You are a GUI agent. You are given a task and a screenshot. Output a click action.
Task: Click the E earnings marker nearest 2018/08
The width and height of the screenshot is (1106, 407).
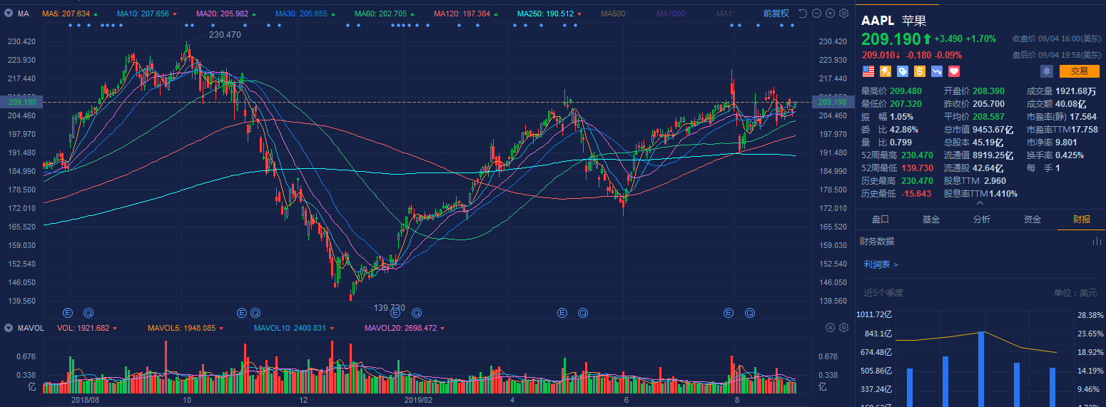coord(68,312)
